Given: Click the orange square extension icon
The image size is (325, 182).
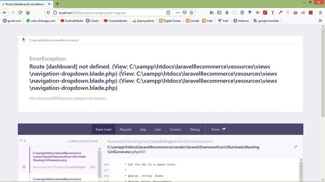Looking at the screenshot, I should pos(310,13).
